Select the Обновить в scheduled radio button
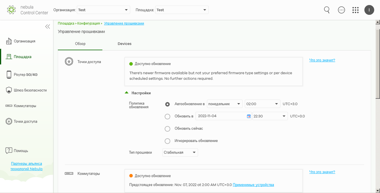Viewport: 380px width, 193px height. [x=167, y=116]
